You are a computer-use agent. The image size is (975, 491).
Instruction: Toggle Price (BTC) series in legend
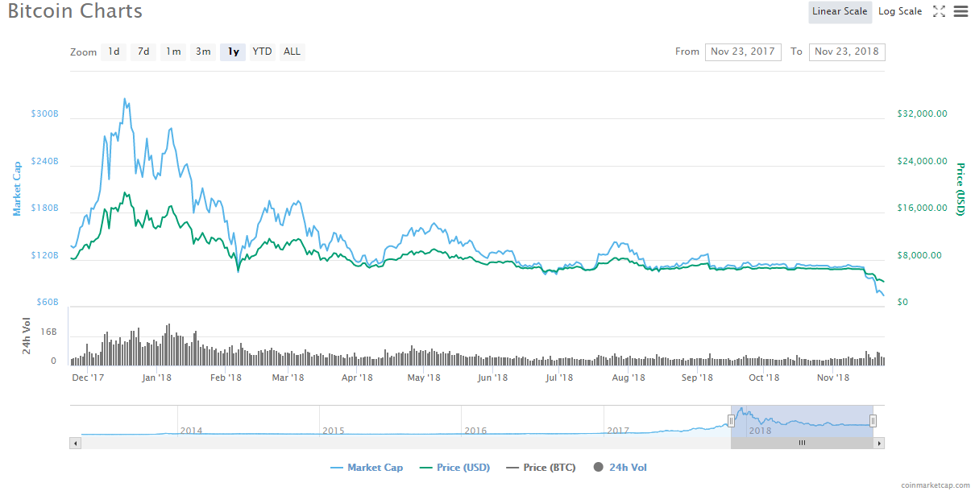[541, 468]
